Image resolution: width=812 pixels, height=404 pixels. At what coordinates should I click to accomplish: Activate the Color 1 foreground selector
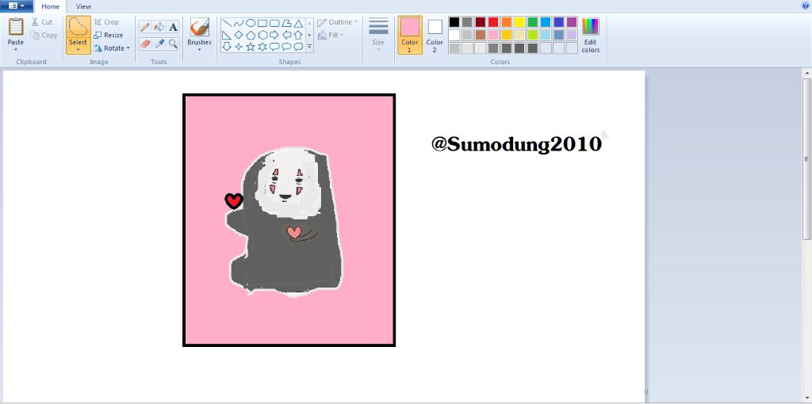(410, 35)
